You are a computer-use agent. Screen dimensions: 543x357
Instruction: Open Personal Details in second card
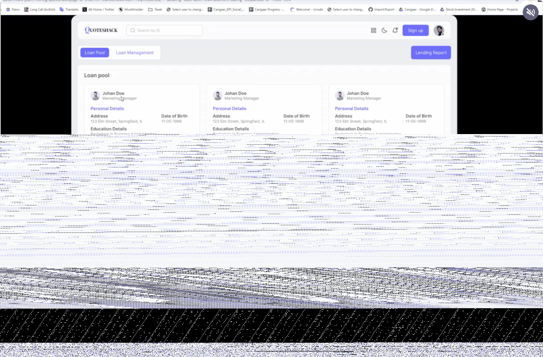click(x=229, y=109)
